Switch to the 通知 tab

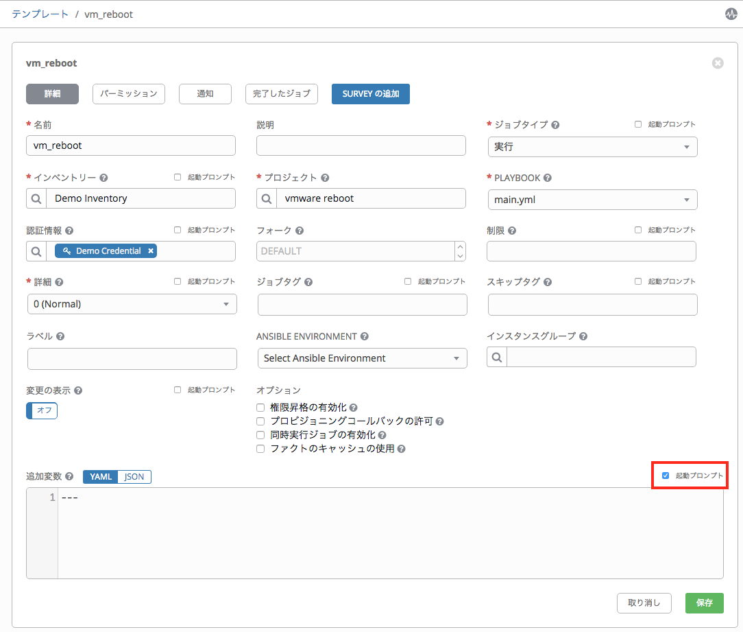tap(205, 94)
